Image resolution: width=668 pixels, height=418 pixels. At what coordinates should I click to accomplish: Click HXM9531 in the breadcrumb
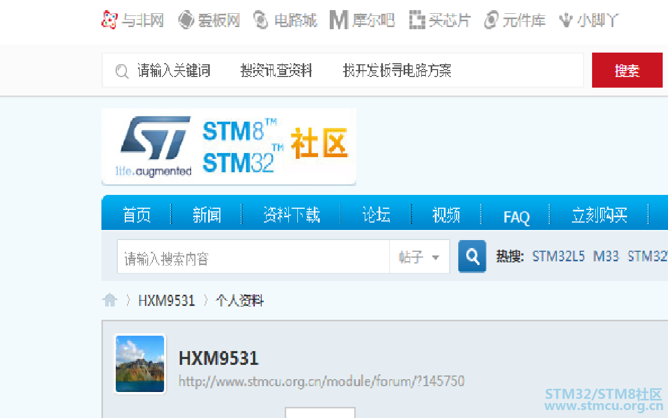[167, 301]
